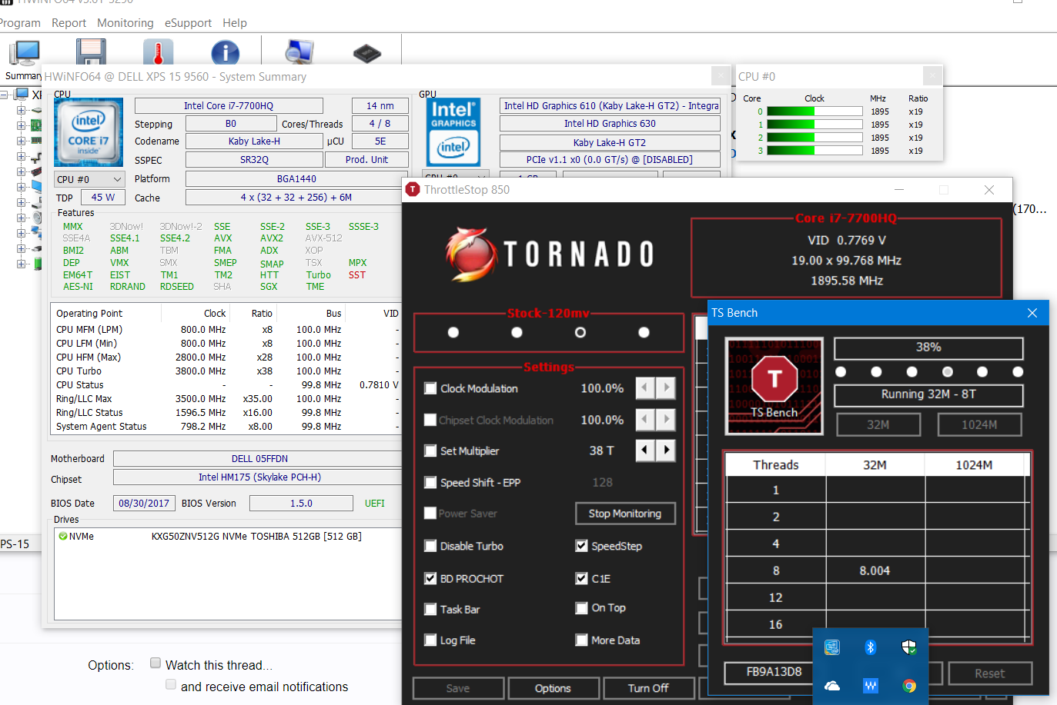1057x705 pixels.
Task: Click the black chip toolbar icon
Action: tap(366, 53)
